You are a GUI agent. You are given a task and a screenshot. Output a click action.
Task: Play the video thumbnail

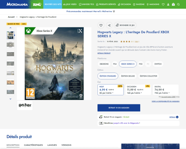(x=11, y=45)
